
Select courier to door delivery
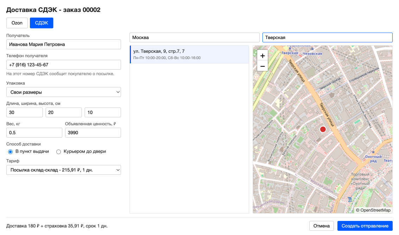click(58, 152)
